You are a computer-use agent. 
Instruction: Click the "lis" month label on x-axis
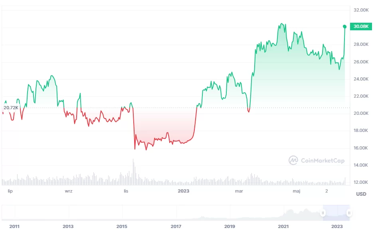click(x=126, y=191)
